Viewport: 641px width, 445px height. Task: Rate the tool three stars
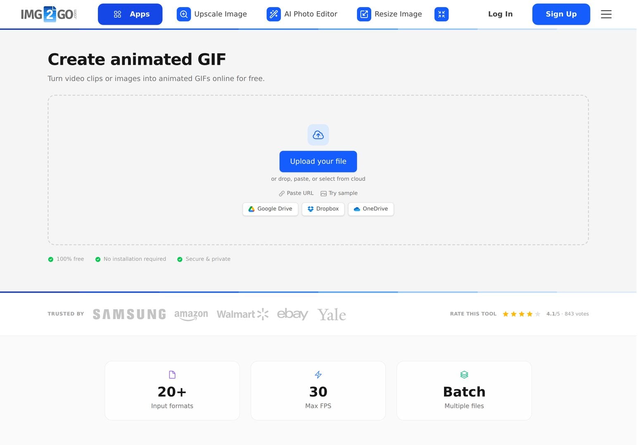click(x=522, y=314)
